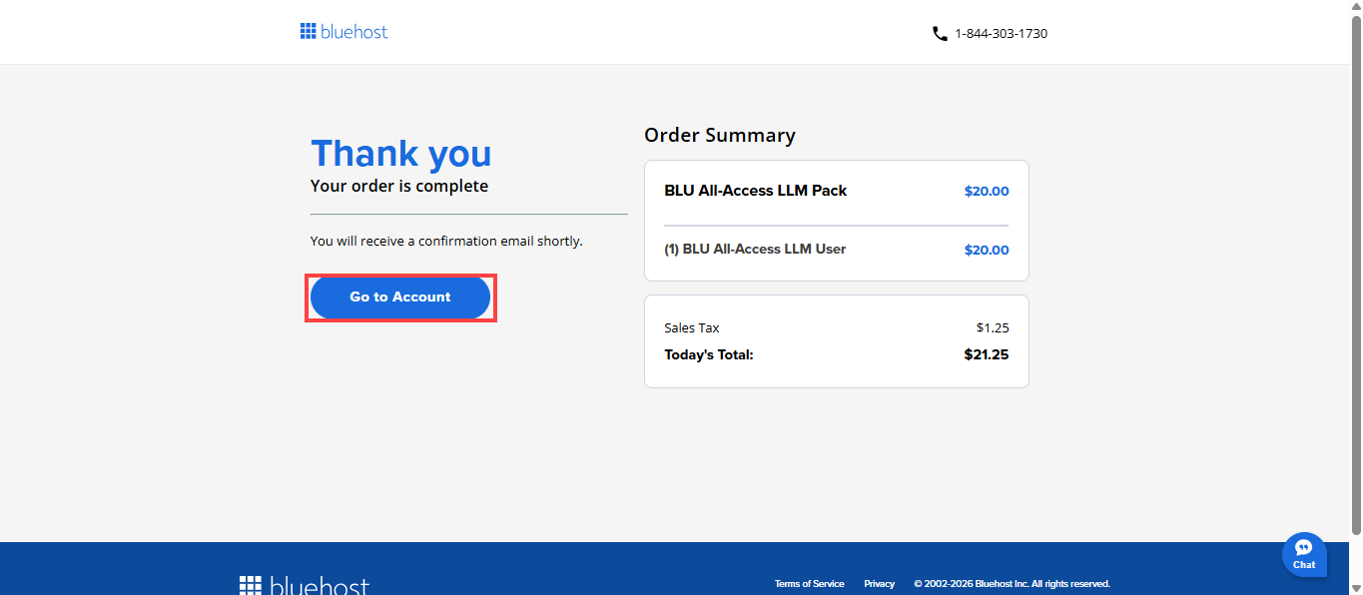Select BLU All-Access LLM Pack title
Viewport: 1363px width, 595px height.
click(755, 191)
